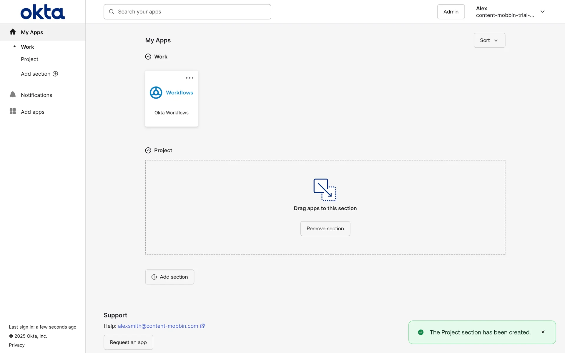Click the Request an app button

[128, 342]
